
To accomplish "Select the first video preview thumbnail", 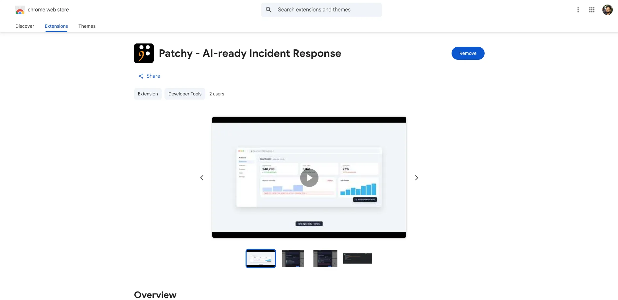I will click(x=261, y=258).
